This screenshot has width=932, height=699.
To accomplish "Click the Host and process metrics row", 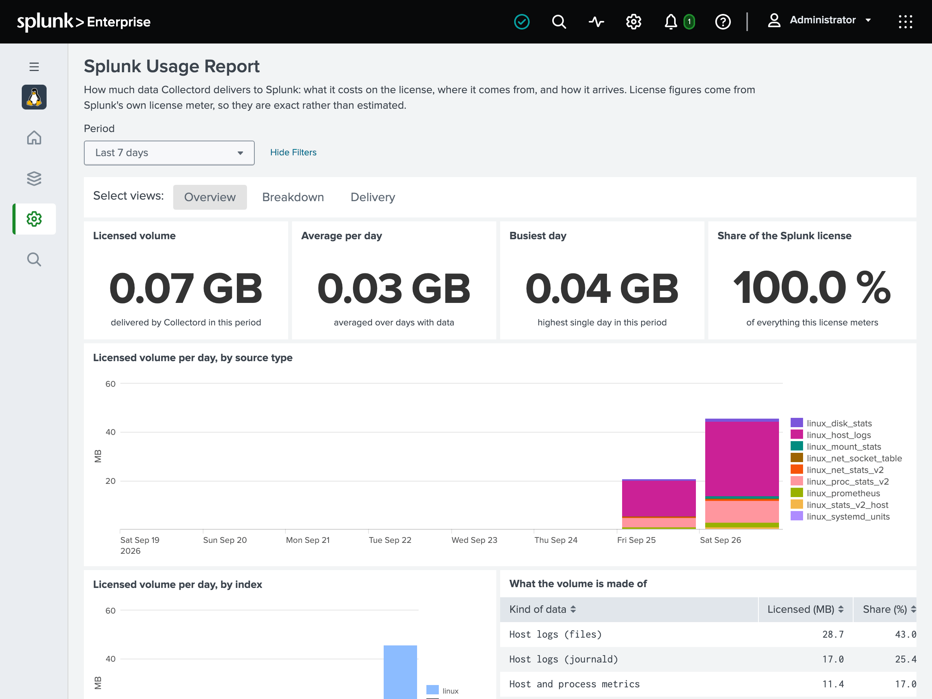I will pyautogui.click(x=708, y=684).
